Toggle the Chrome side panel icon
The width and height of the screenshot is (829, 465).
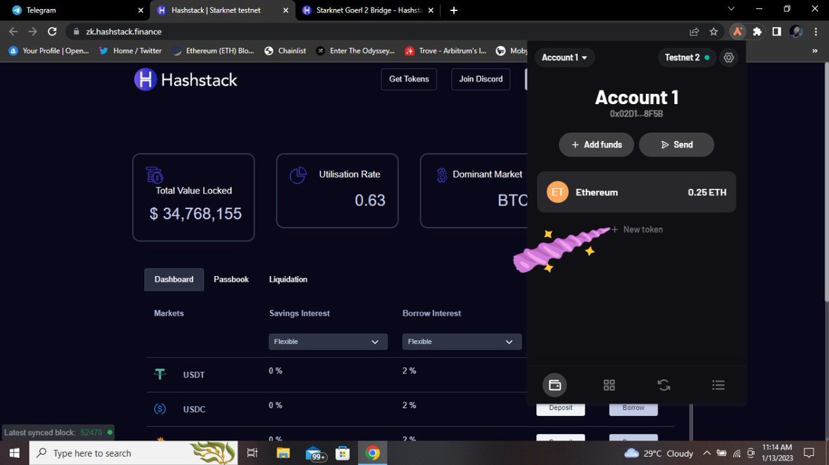pos(776,32)
